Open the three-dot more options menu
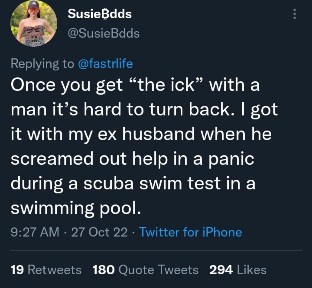The image size is (312, 288). (x=295, y=14)
